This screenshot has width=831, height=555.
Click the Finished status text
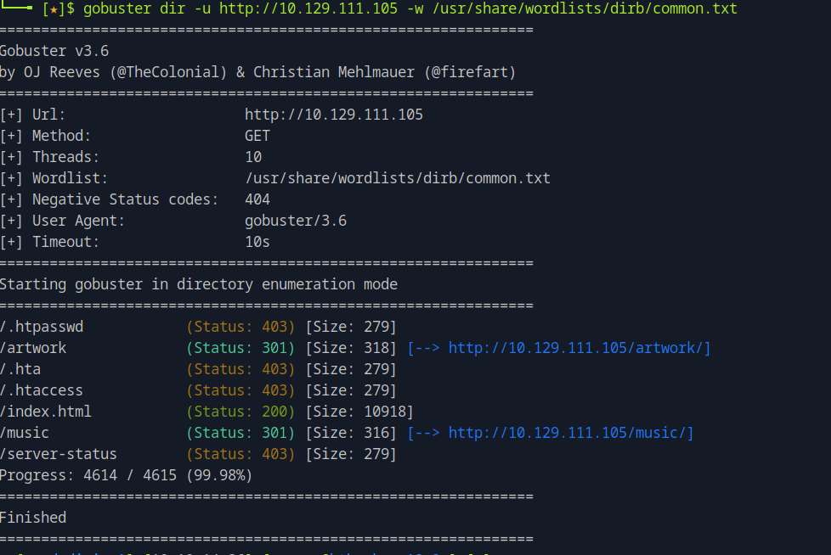coord(33,517)
